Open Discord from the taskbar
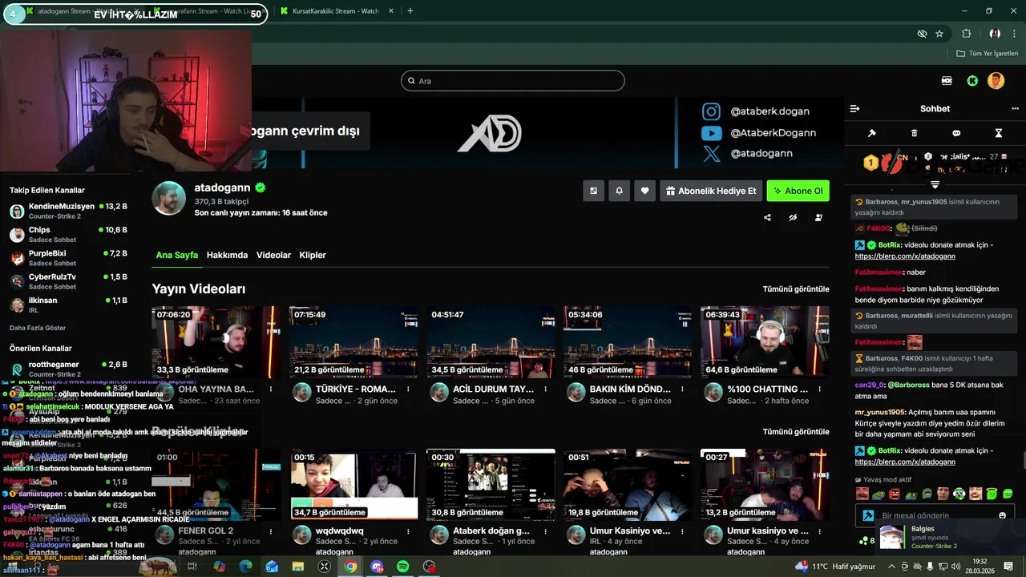Viewport: 1026px width, 577px height. tap(377, 567)
